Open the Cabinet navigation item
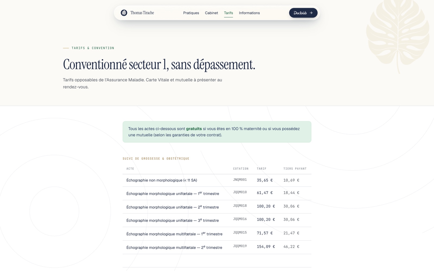This screenshot has width=434, height=271. tap(211, 13)
